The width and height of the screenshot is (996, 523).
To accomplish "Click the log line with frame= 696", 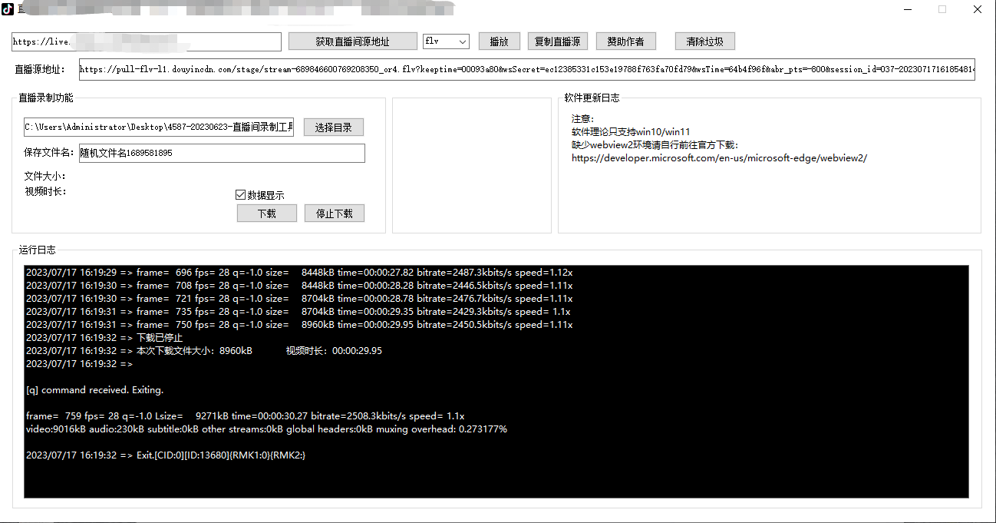I will click(299, 273).
